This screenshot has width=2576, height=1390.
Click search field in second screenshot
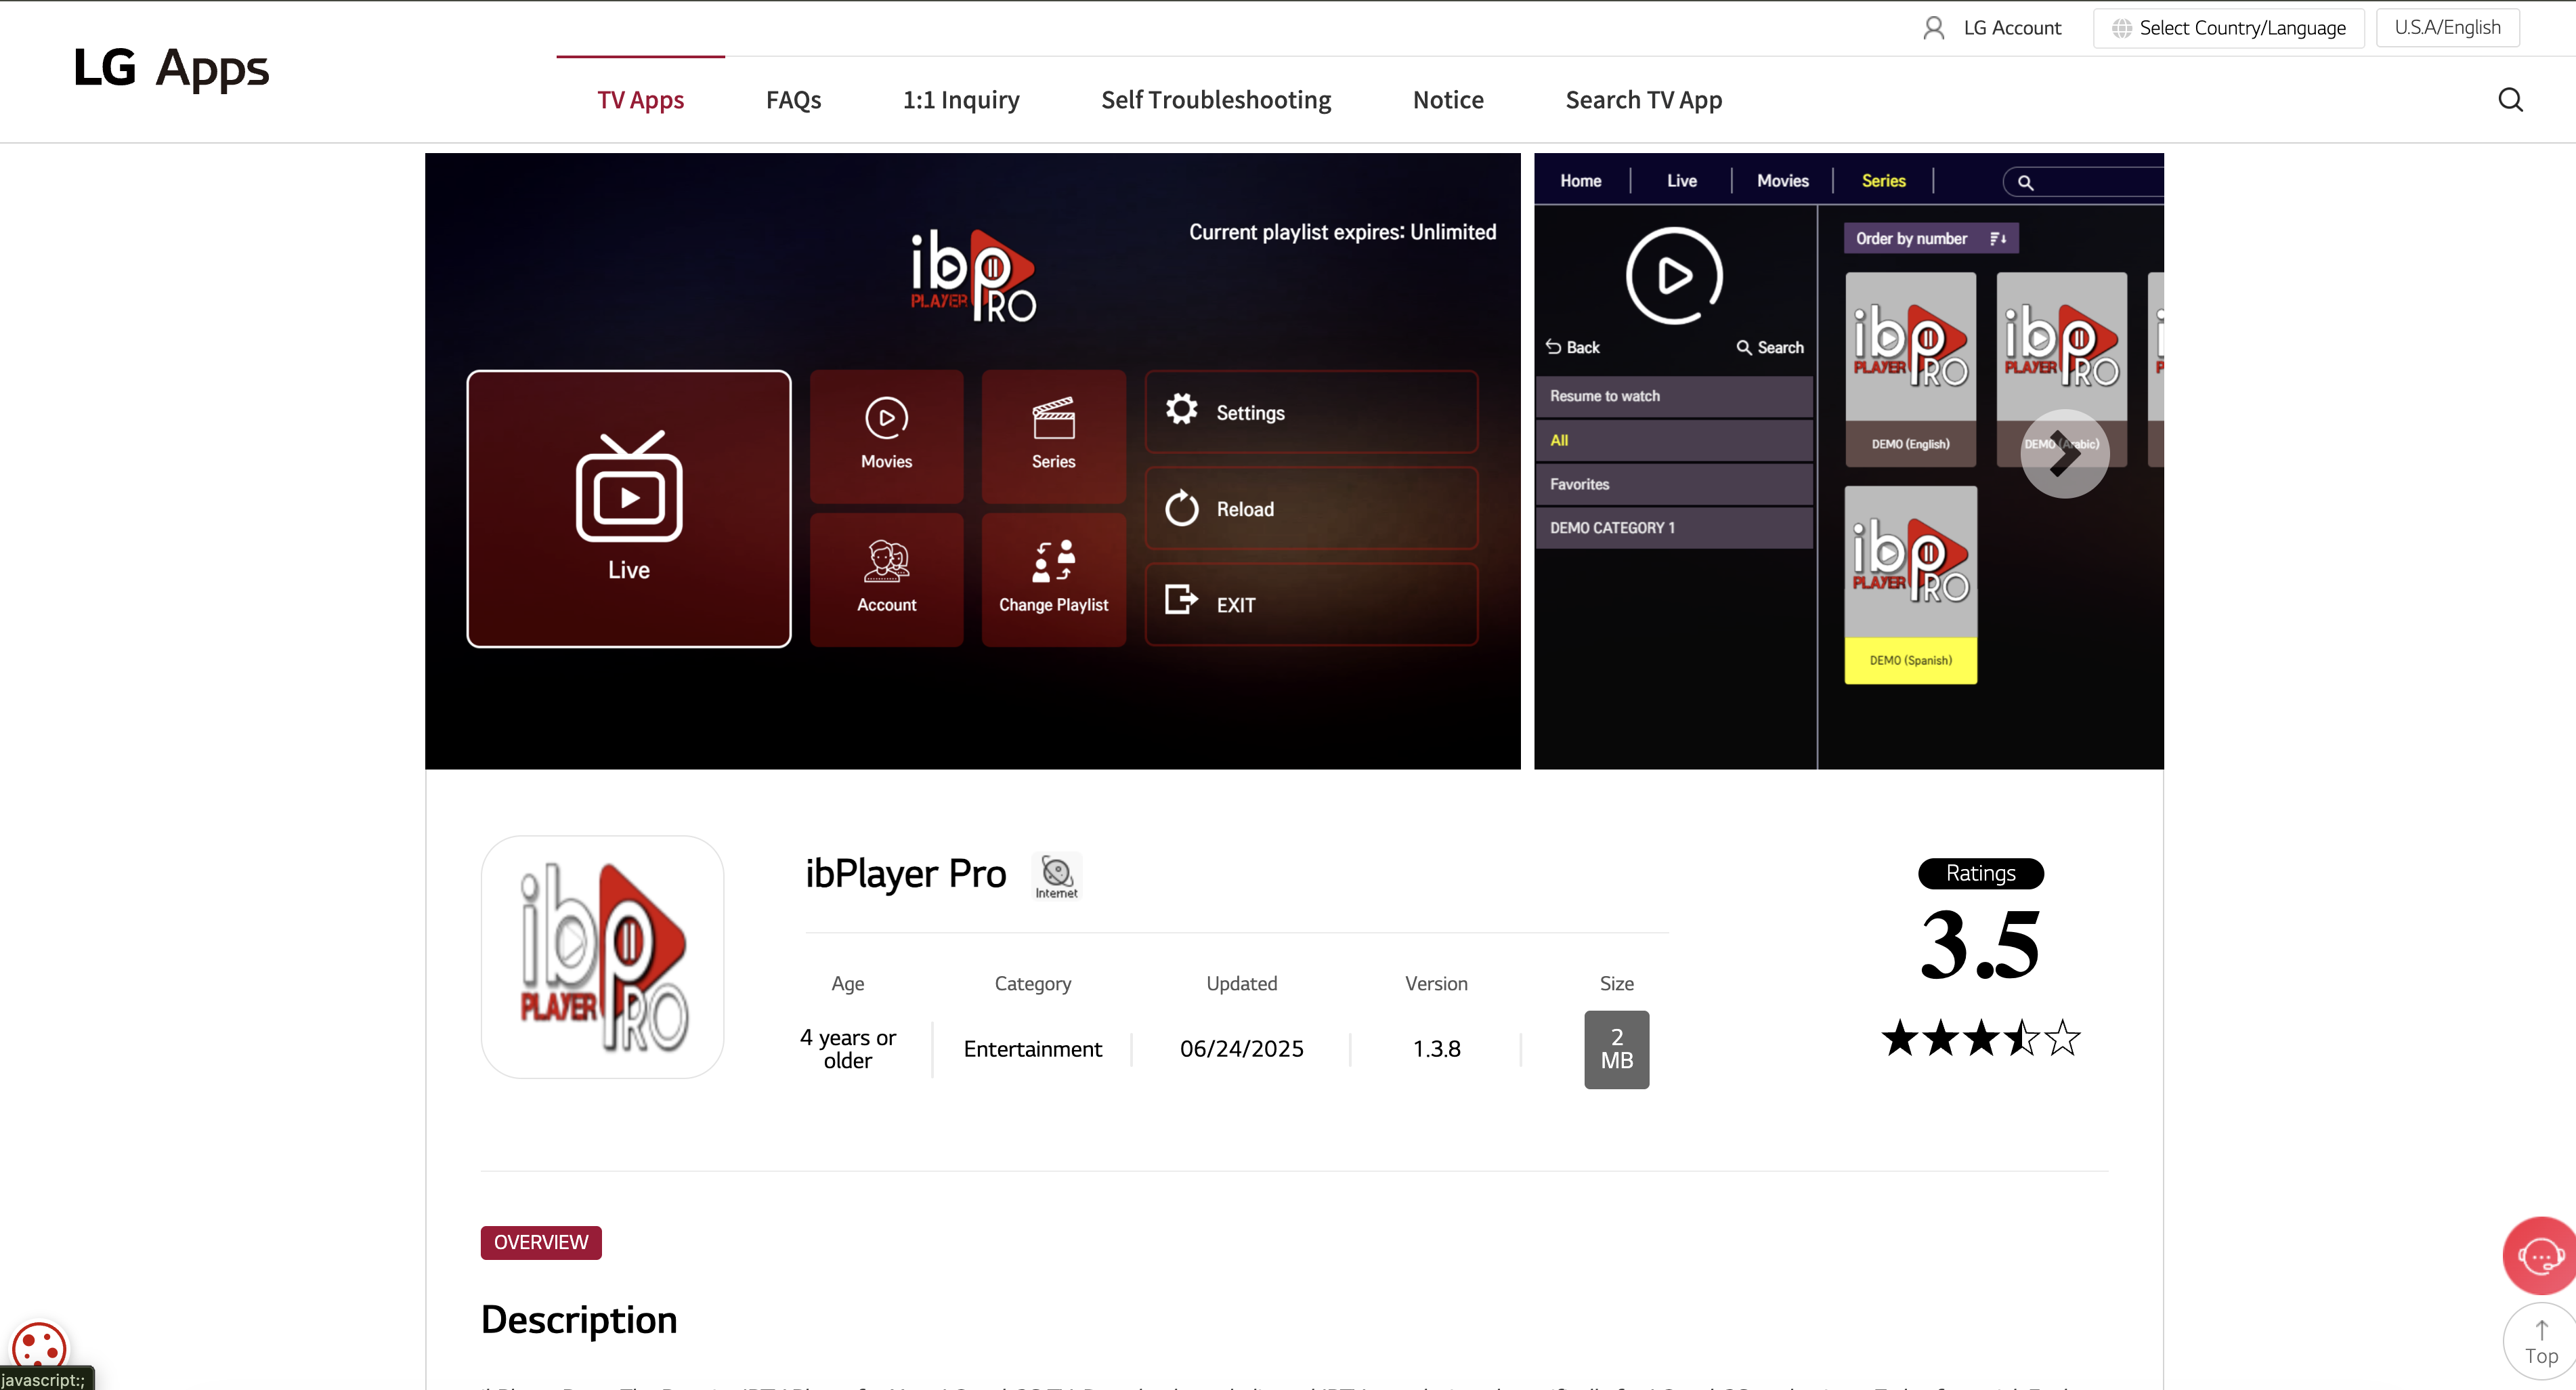point(2083,182)
